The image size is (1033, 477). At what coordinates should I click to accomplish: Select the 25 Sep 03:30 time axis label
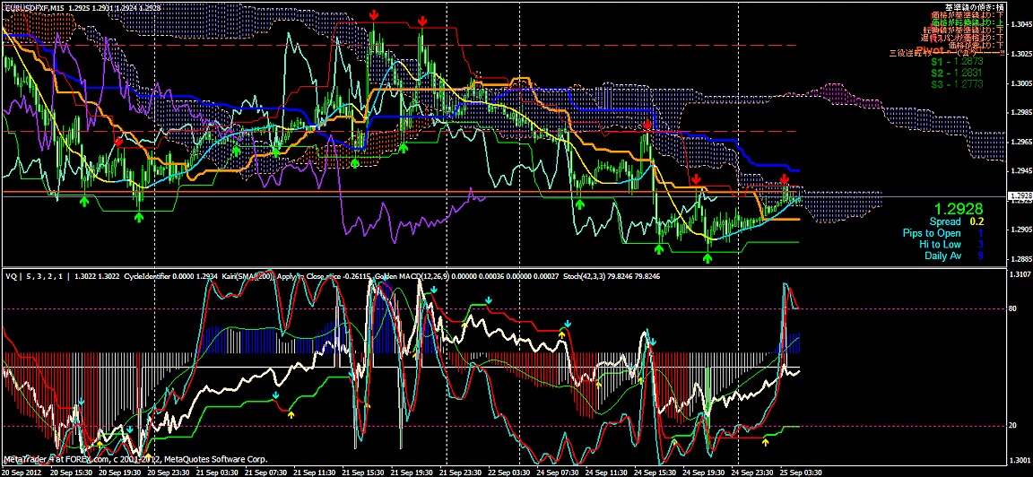(801, 473)
